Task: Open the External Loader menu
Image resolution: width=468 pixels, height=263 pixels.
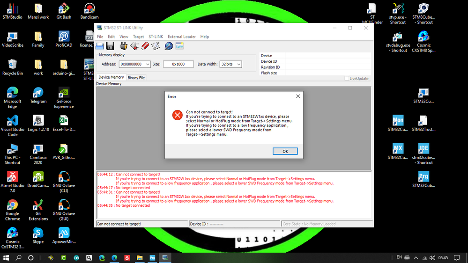Action: (181, 37)
